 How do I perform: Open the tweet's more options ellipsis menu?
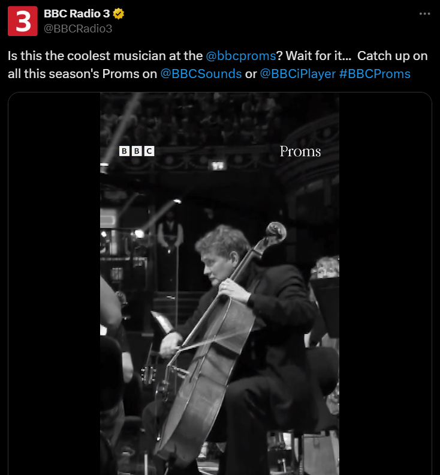(424, 14)
